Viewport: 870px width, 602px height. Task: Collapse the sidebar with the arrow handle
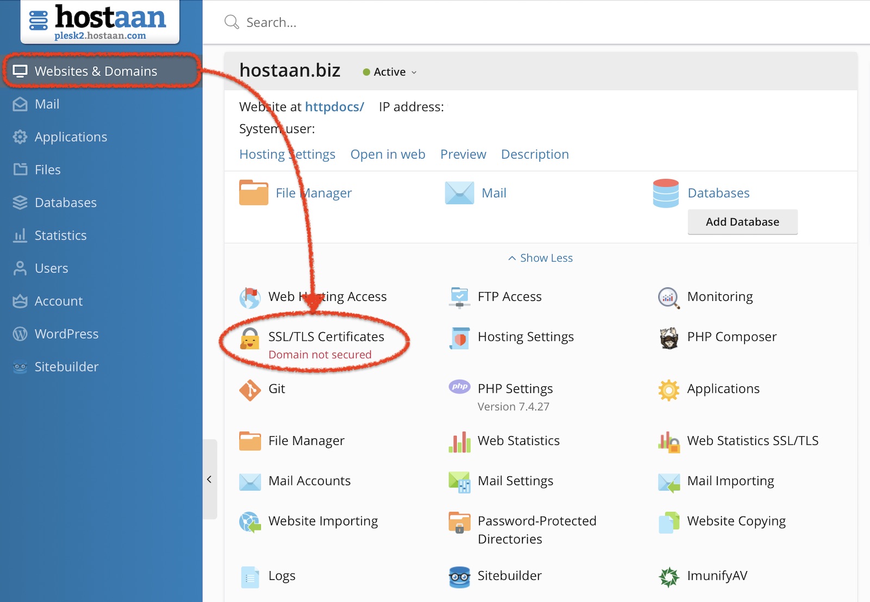pyautogui.click(x=209, y=479)
